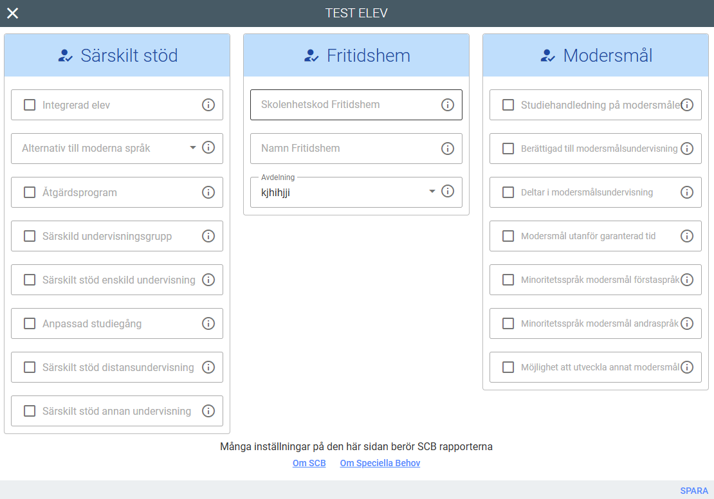
Task: Show info for Särskilt stöd annan undervisning
Action: (x=208, y=411)
